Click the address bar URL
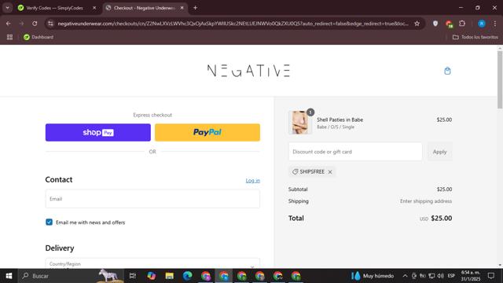 (233, 24)
